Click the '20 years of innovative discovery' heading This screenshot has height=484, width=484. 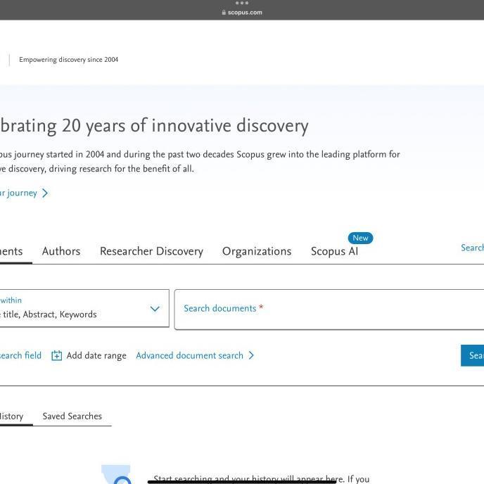(185, 126)
